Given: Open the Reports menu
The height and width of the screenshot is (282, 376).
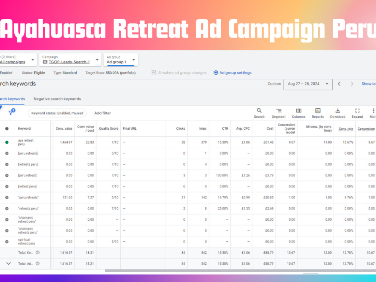Looking at the screenshot, I should pyautogui.click(x=318, y=113).
